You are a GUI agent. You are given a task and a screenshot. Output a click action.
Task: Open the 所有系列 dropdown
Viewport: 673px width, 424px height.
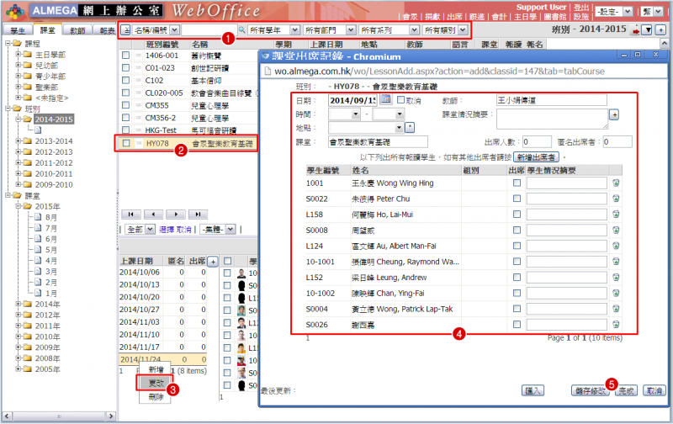(414, 30)
